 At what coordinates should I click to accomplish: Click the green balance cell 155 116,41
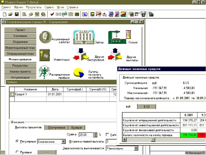(189, 135)
